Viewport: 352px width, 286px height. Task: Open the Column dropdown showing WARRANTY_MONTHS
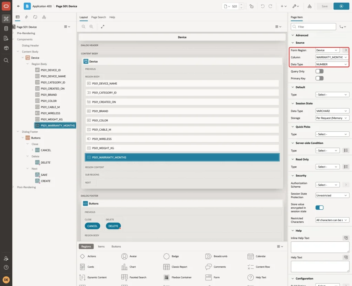click(x=332, y=57)
